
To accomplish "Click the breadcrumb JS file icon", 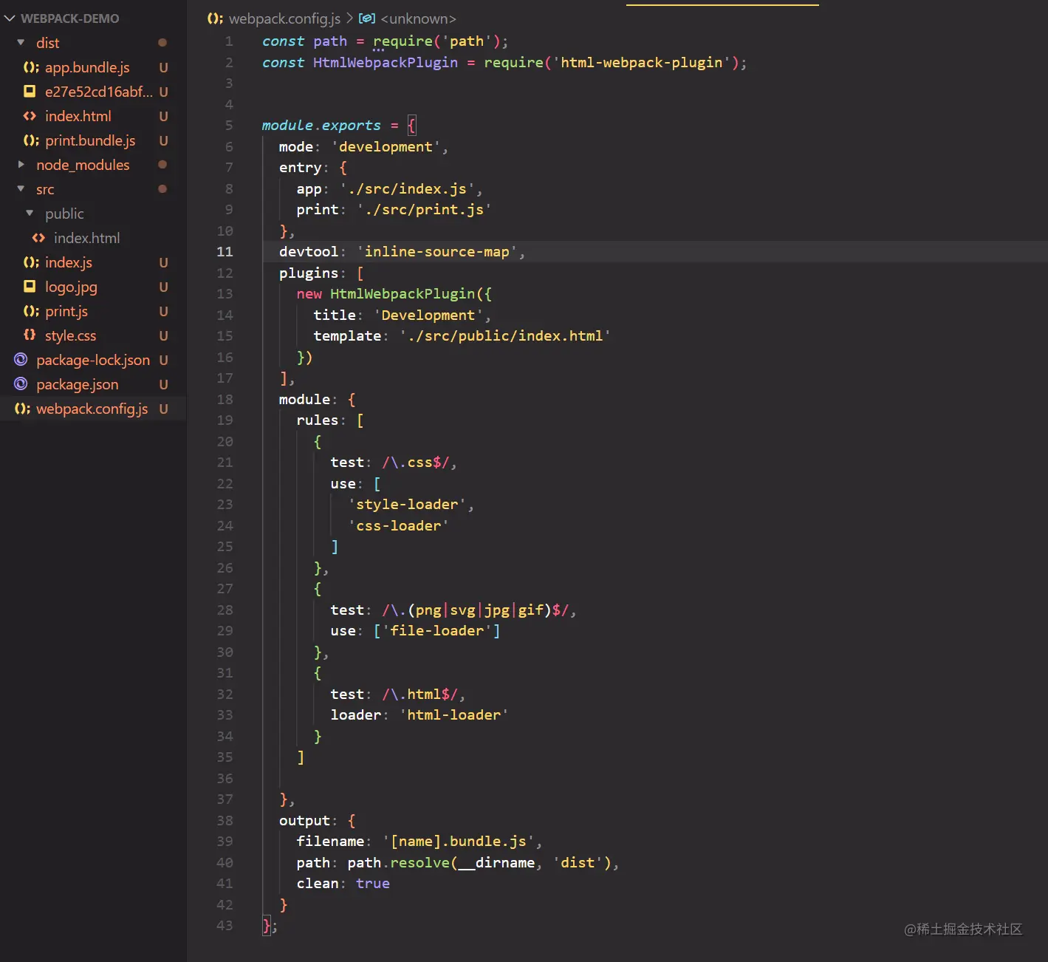I will pyautogui.click(x=215, y=18).
